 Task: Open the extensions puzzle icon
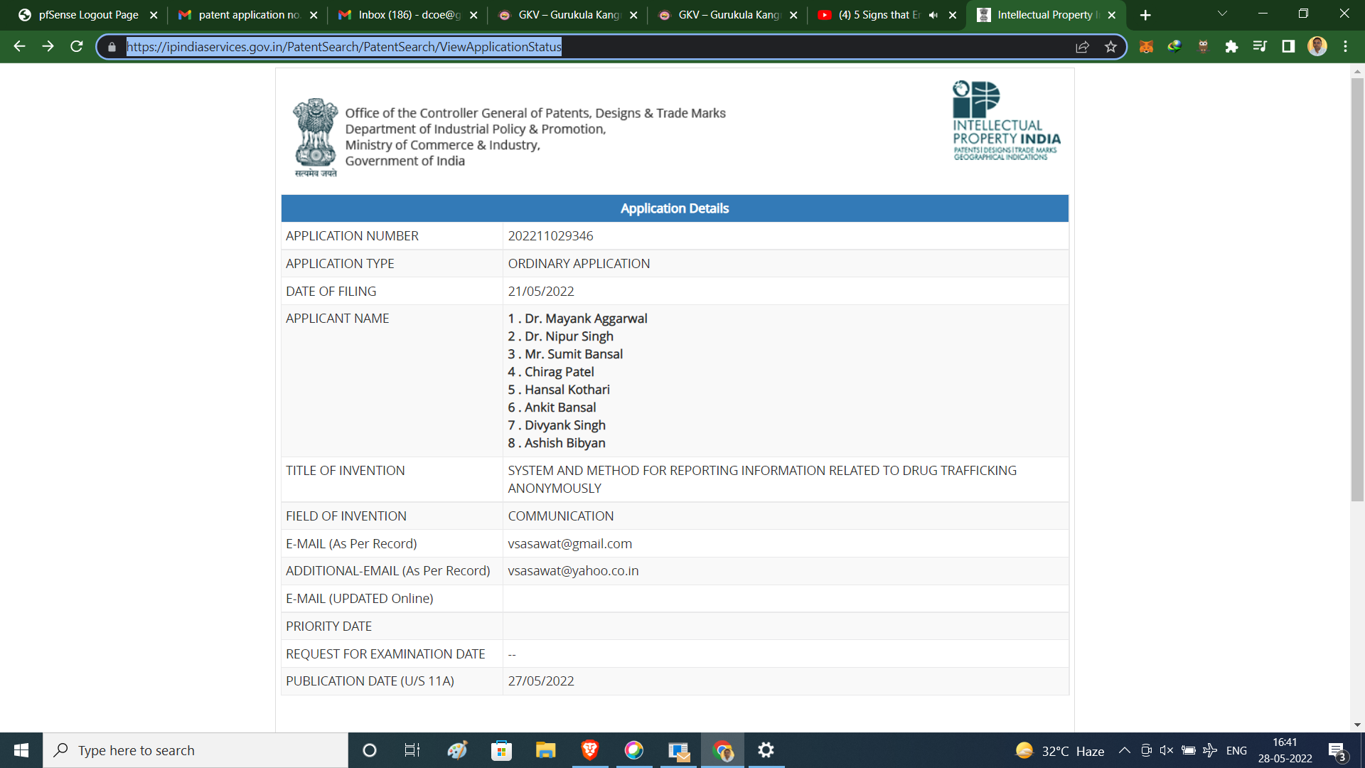(1231, 47)
